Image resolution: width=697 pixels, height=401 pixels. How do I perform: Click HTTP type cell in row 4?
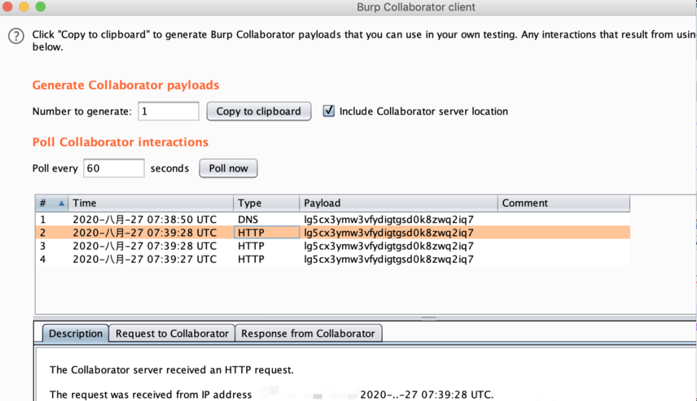(x=266, y=259)
